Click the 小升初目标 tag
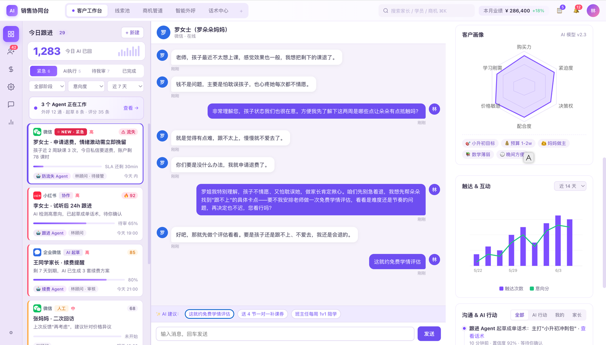The height and width of the screenshot is (345, 606). [x=480, y=143]
